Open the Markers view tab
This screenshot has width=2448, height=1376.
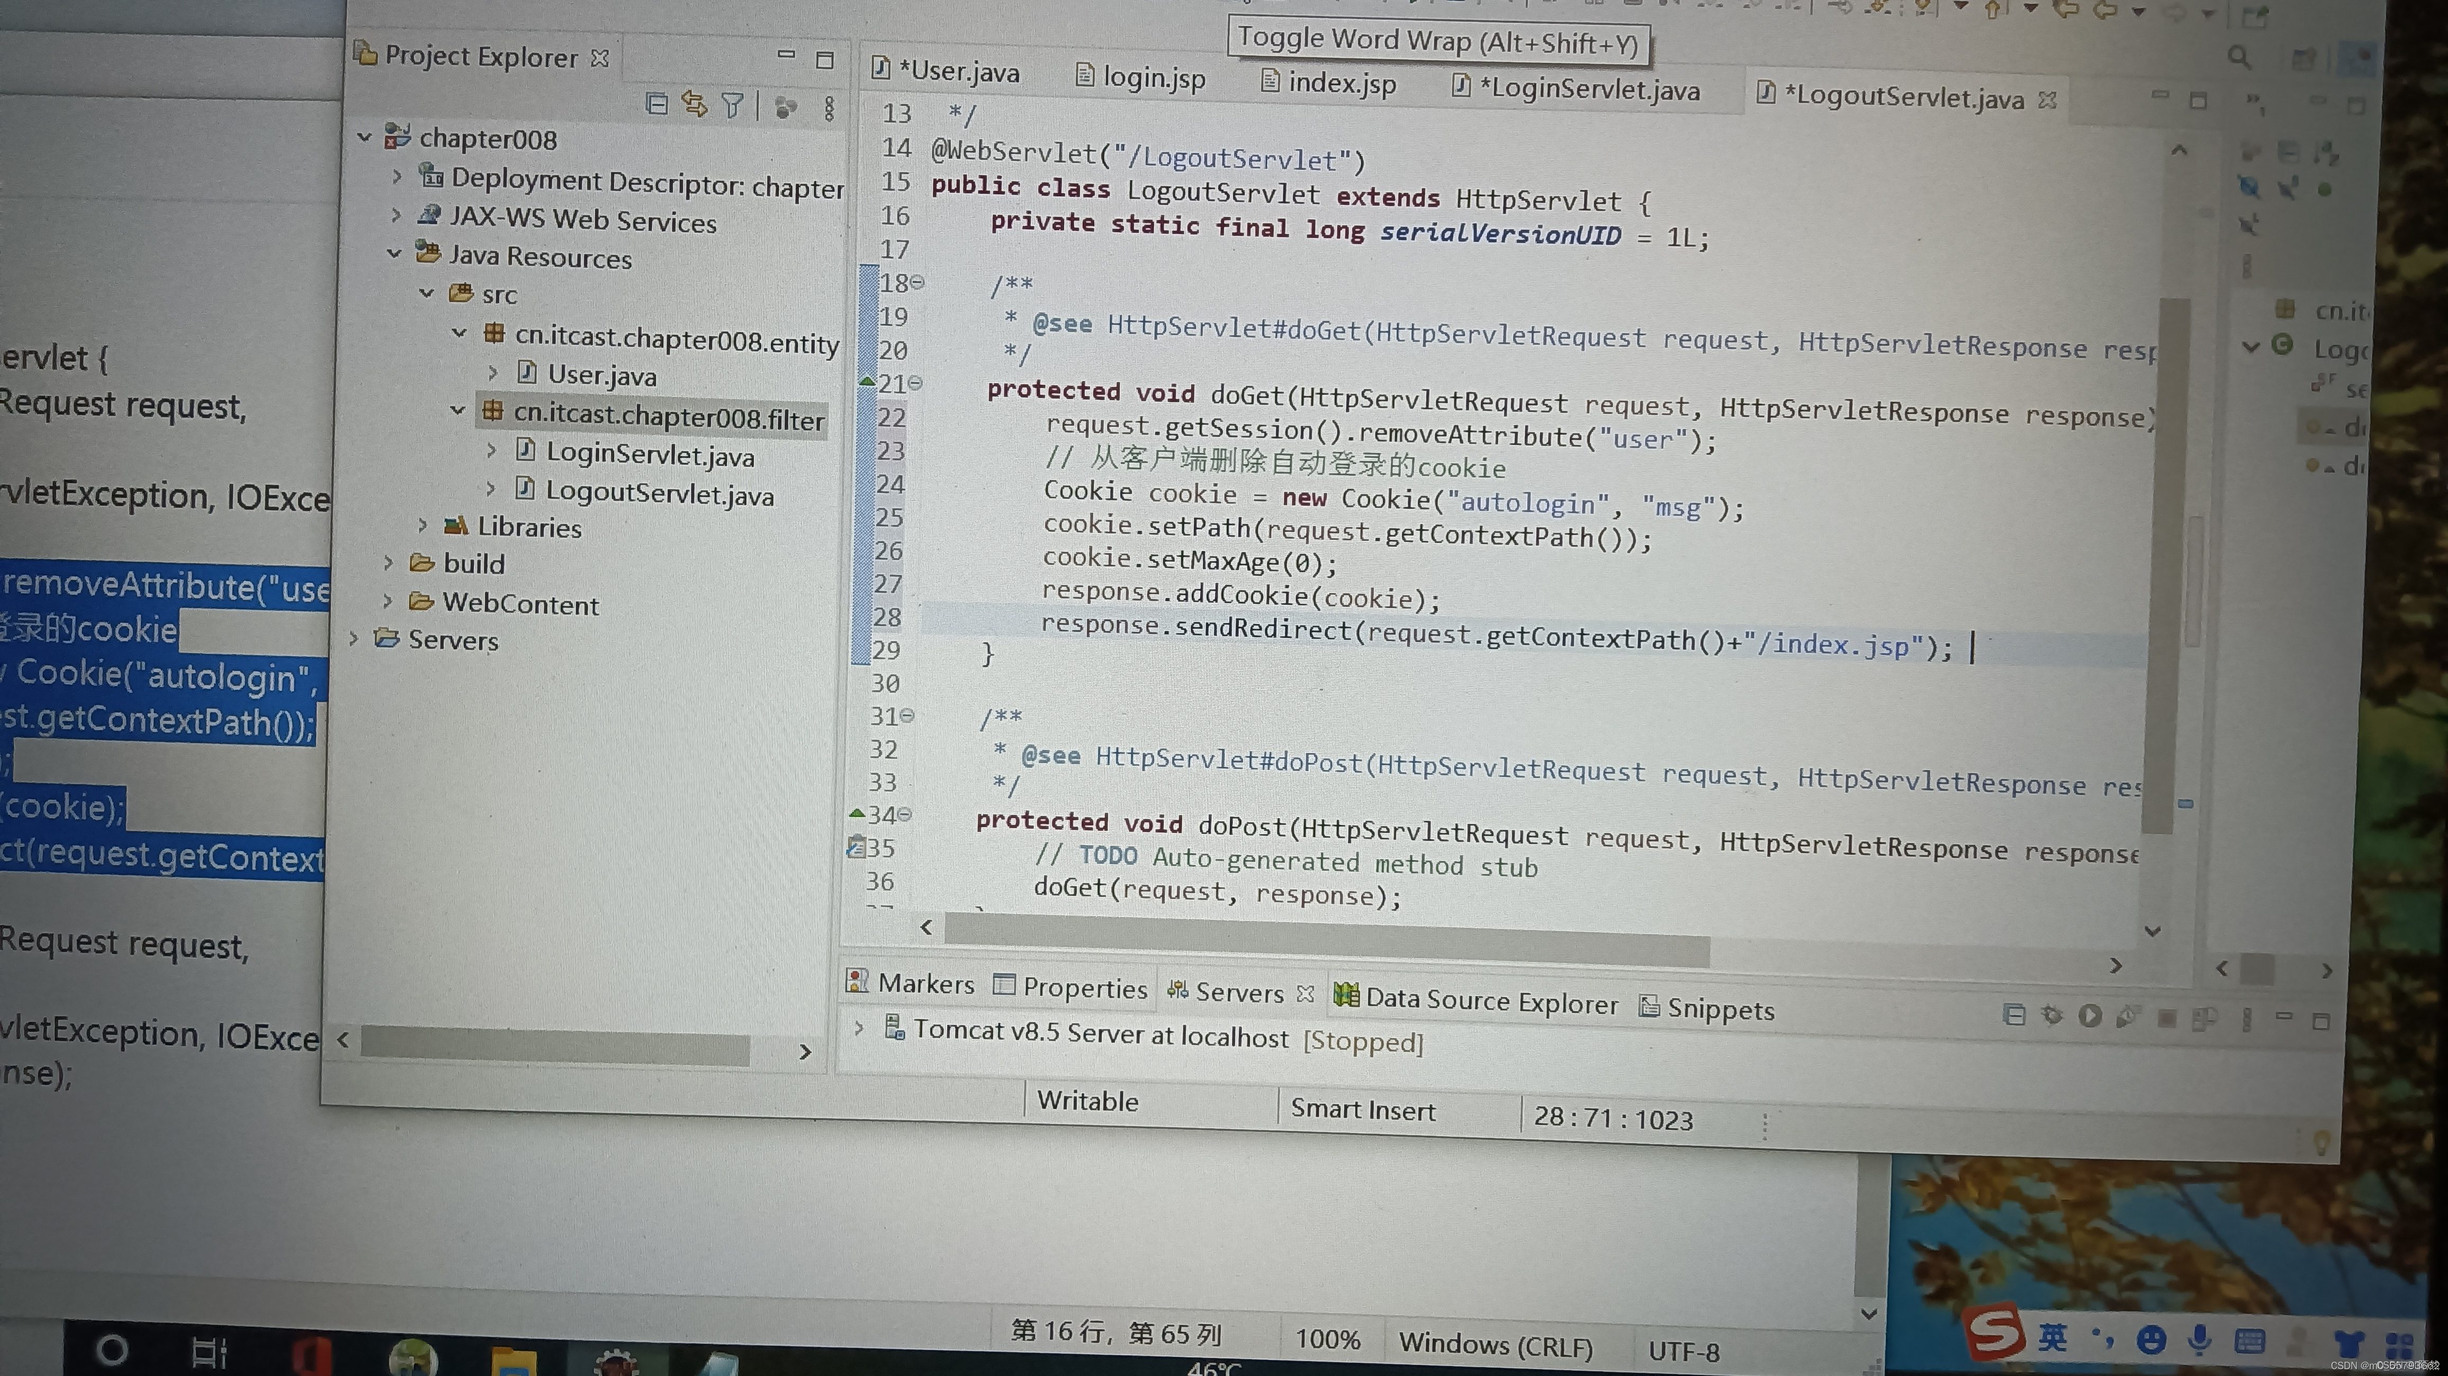pos(911,983)
